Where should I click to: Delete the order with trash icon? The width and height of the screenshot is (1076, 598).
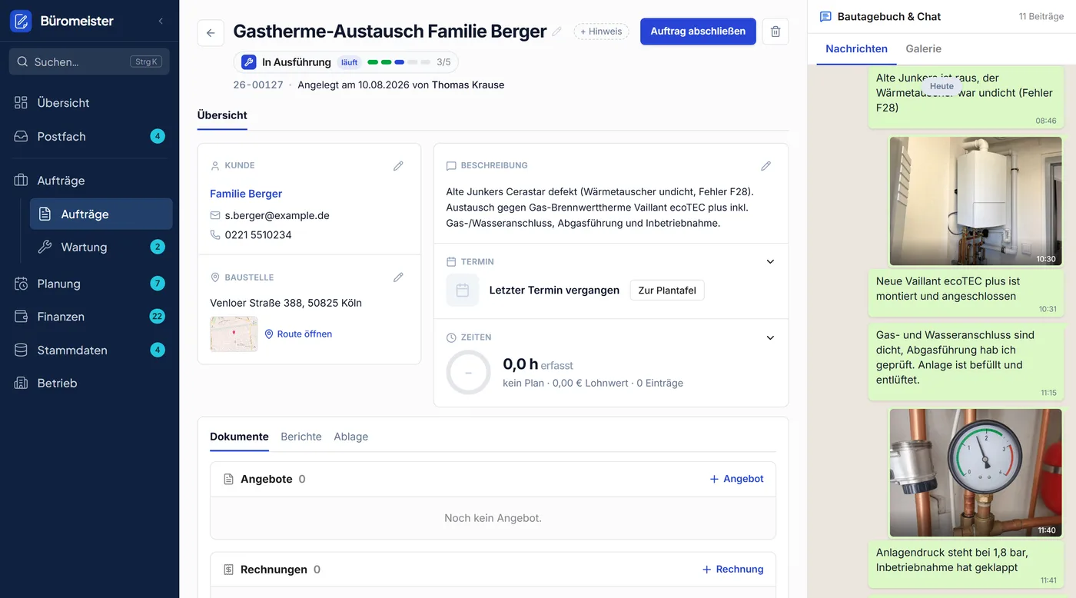click(x=775, y=32)
